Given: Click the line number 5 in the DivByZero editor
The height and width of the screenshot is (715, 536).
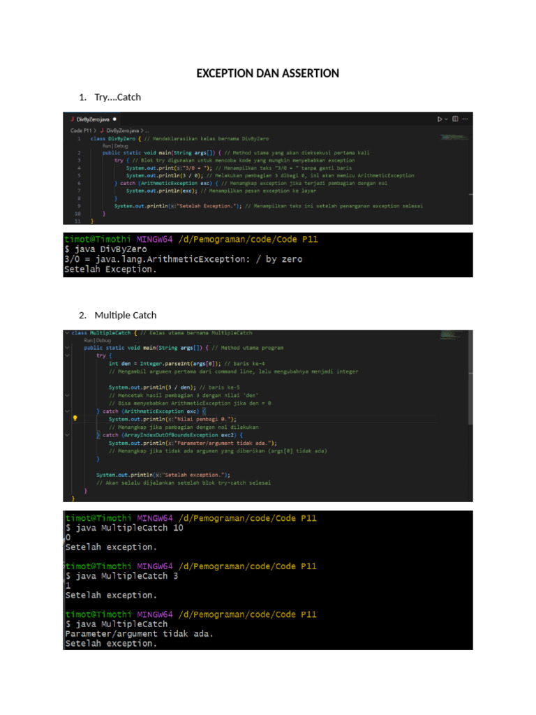Looking at the screenshot, I should tap(79, 175).
